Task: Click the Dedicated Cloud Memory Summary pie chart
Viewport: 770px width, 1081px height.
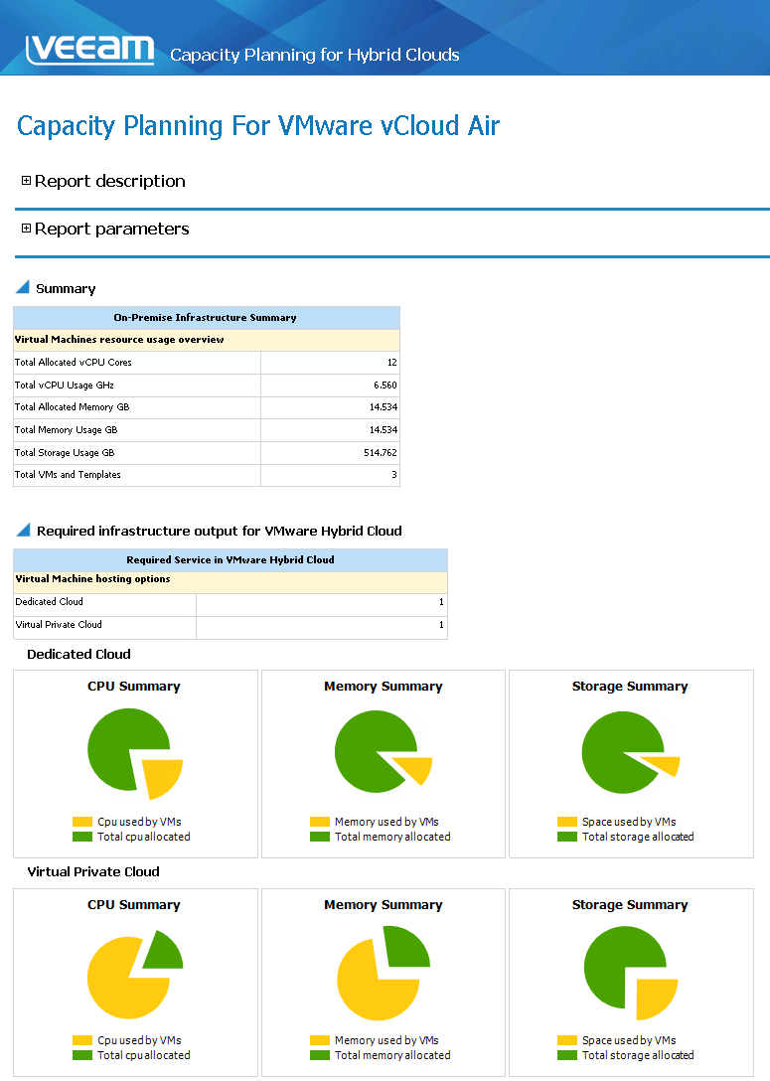Action: click(383, 752)
